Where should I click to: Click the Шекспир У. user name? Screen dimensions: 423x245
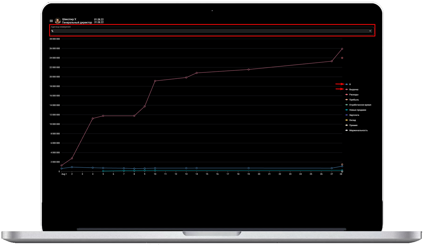tap(69, 19)
